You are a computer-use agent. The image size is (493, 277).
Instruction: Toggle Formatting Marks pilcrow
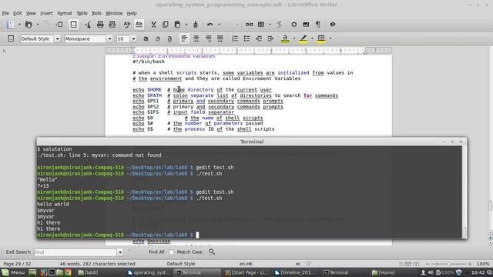(x=318, y=25)
